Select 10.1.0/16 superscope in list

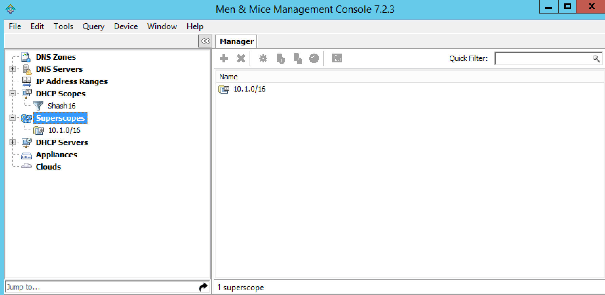click(x=249, y=89)
